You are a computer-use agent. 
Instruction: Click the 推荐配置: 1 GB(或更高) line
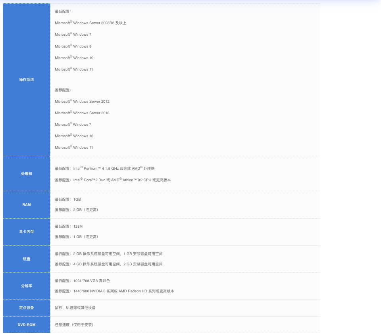(76, 236)
